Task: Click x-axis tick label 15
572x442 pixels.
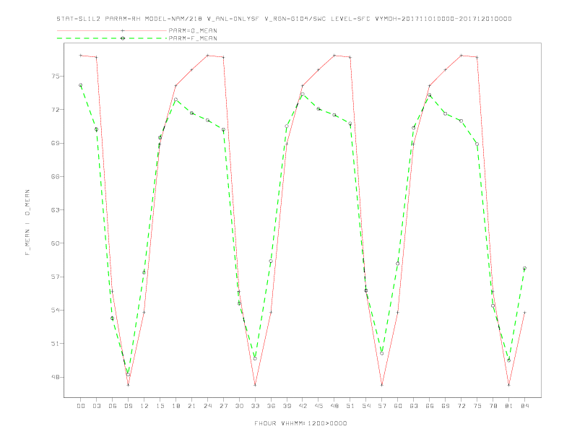Action: click(160, 406)
